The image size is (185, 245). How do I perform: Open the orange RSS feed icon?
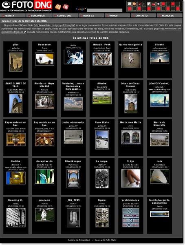(58, 7)
